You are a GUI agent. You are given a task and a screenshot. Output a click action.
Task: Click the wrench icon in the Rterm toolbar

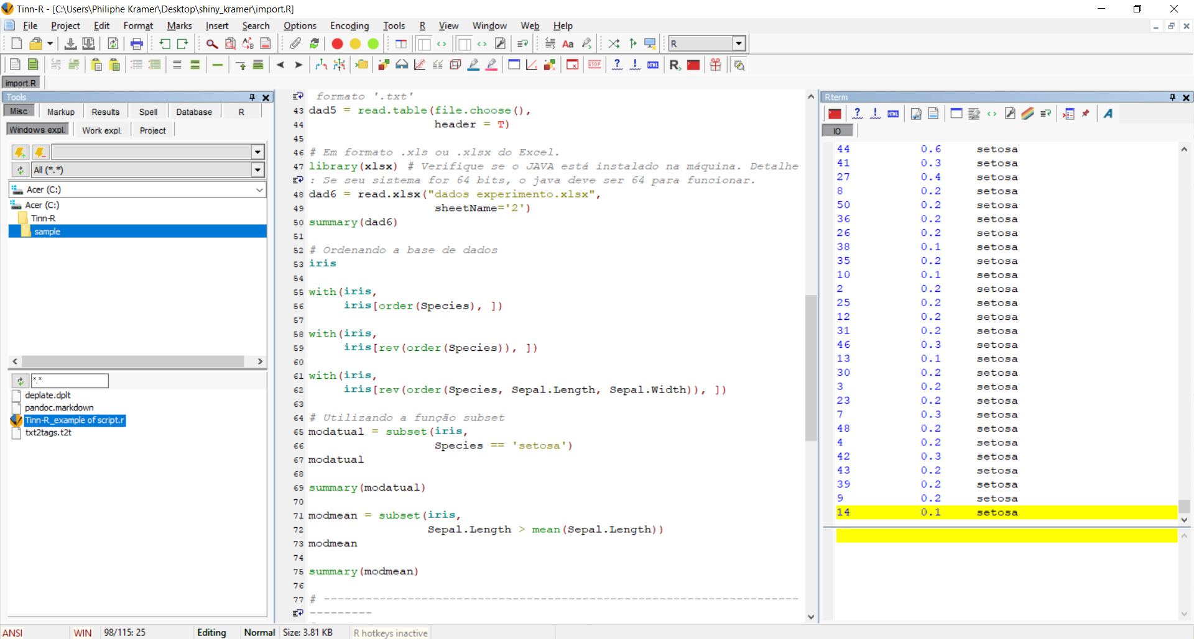click(1010, 114)
